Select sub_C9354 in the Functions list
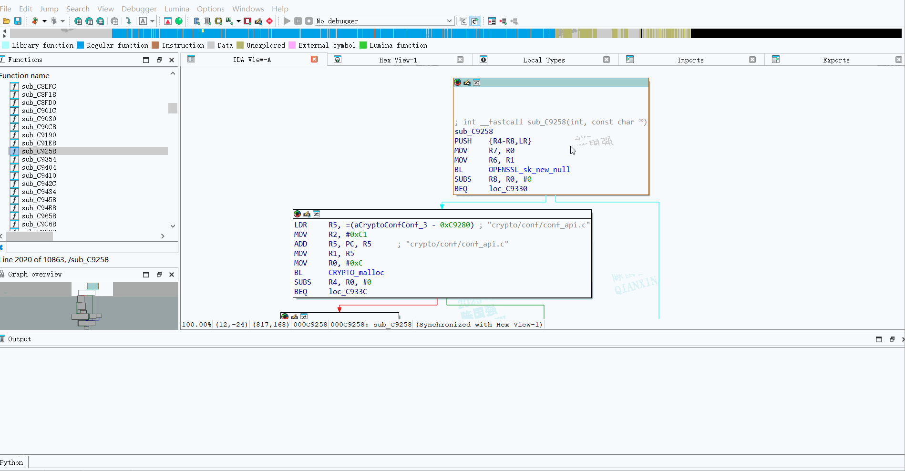Viewport: 905px width, 471px height. pos(39,159)
